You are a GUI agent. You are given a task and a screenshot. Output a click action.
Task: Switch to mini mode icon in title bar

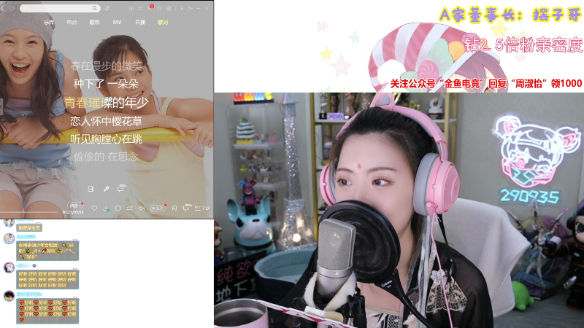coord(191,8)
